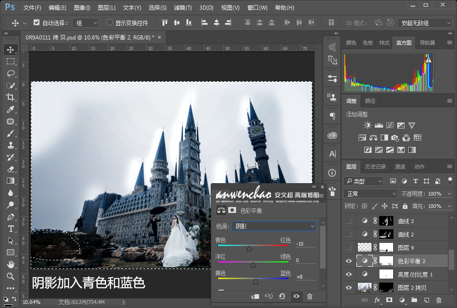Viewport: 457px width, 308px height.
Task: Select the Gradient tool
Action: [x=11, y=181]
